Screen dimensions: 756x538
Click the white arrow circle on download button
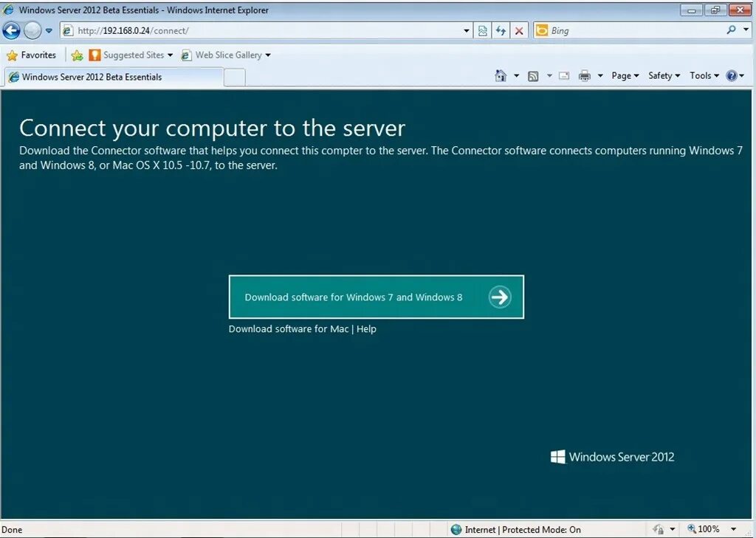[x=500, y=297]
